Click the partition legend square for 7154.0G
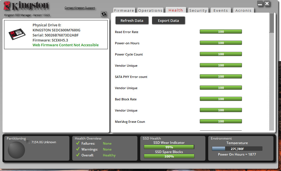This screenshot has width=281, height=171. (28, 142)
